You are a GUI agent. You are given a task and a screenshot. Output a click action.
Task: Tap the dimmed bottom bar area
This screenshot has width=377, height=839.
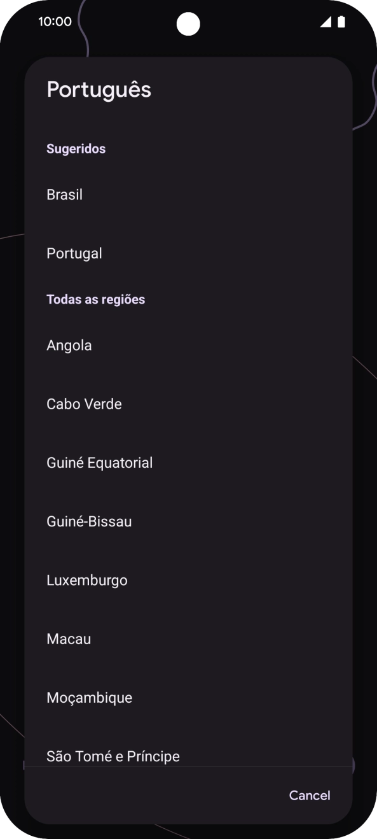(188, 828)
